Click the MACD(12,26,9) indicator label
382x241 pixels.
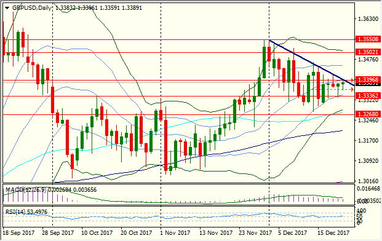[x=26, y=190]
